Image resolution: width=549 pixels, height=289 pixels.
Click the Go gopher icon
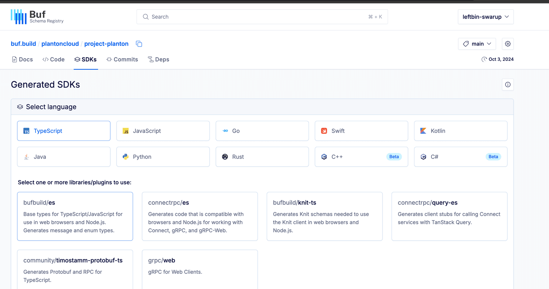point(225,131)
